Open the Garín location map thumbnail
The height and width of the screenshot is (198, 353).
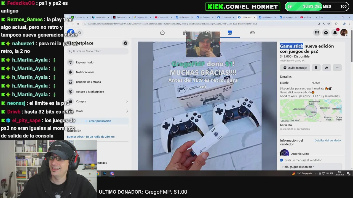311,110
